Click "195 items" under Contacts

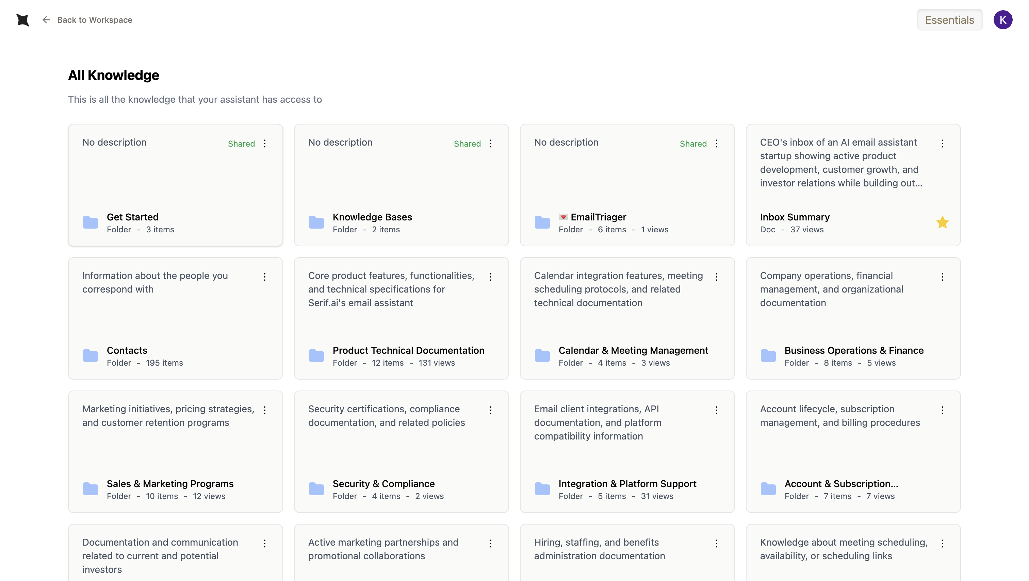[165, 363]
